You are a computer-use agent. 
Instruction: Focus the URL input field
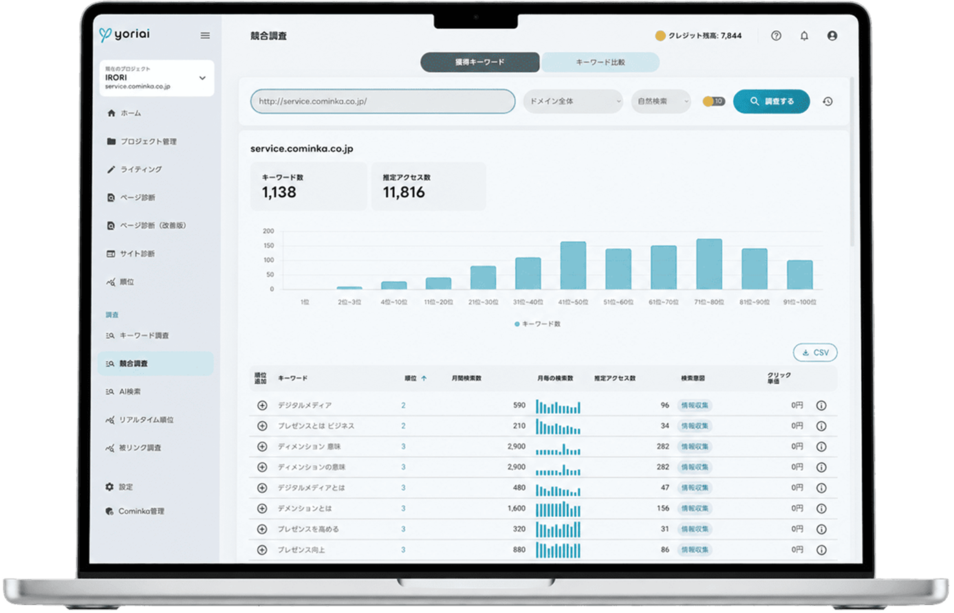tap(382, 101)
